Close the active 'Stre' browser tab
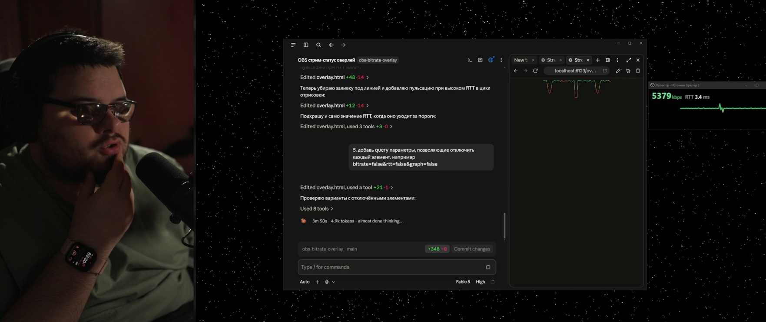Image resolution: width=766 pixels, height=322 pixels. click(588, 60)
